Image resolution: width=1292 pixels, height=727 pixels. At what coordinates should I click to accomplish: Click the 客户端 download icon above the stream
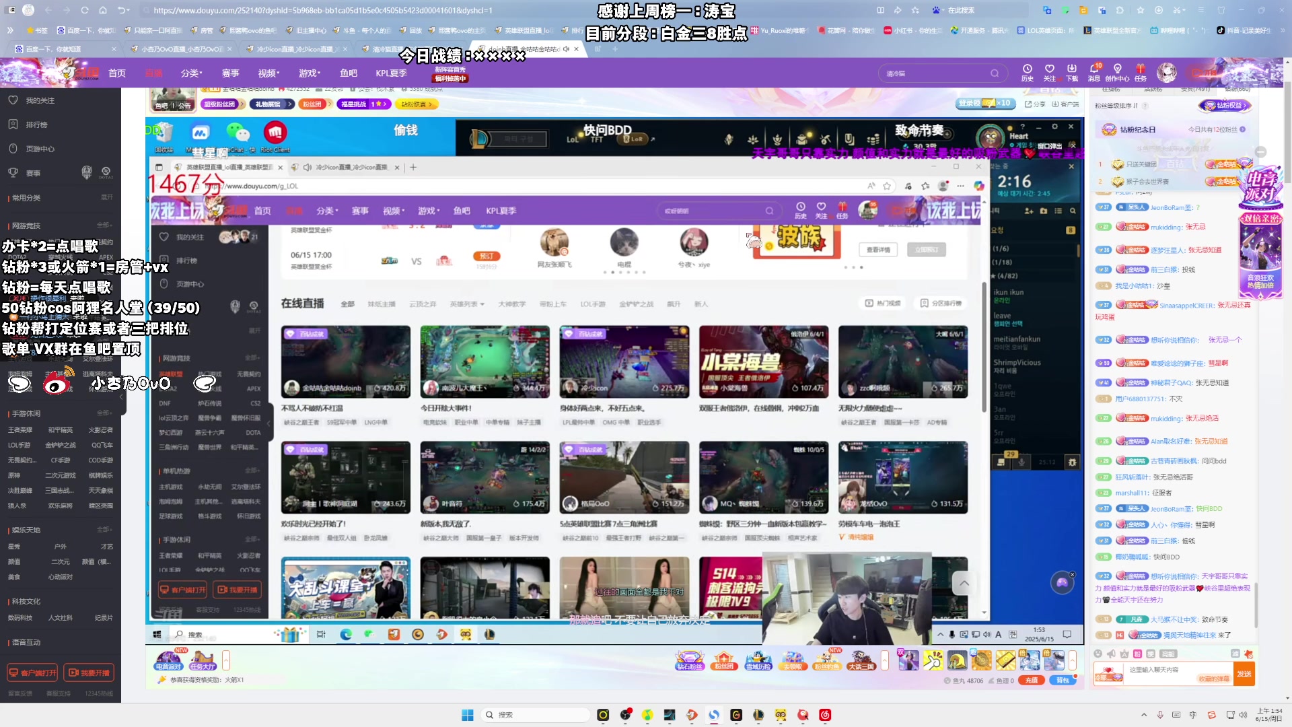1065,104
